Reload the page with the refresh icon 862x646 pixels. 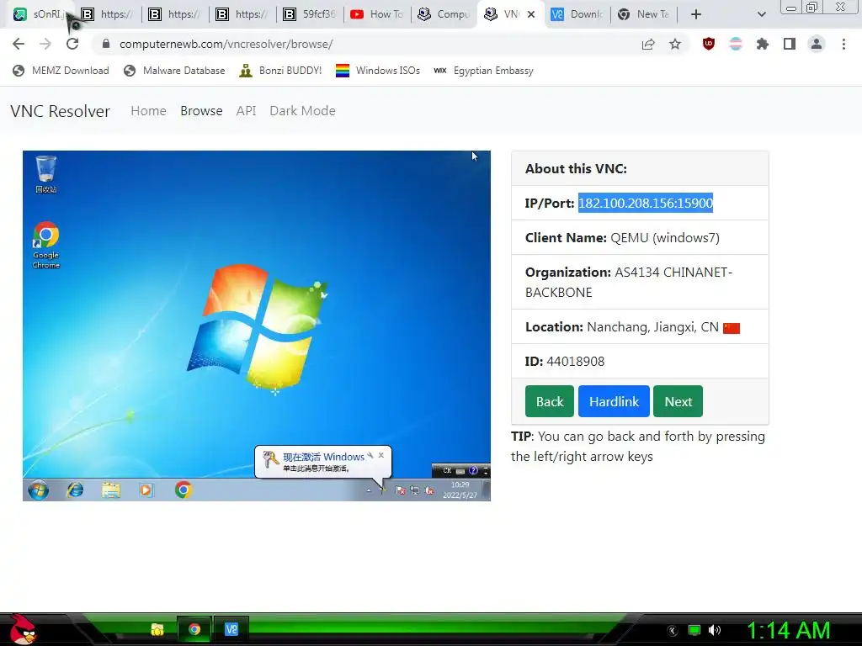coord(72,44)
